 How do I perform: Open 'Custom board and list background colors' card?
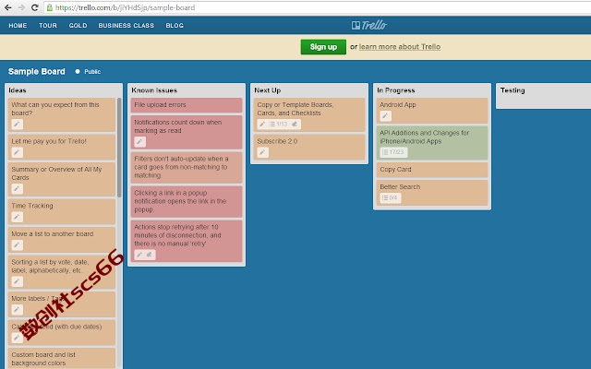[x=62, y=359]
